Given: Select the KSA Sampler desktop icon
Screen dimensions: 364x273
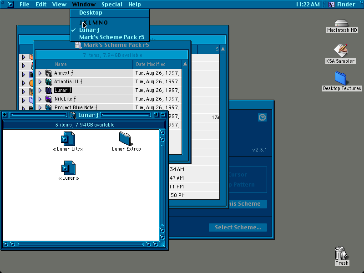Looking at the screenshot, I should tap(340, 51).
